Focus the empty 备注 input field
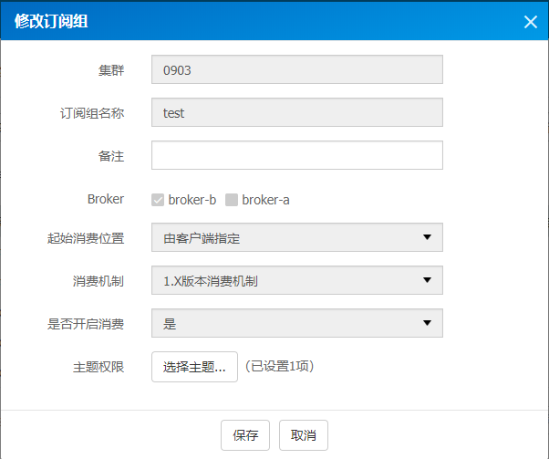The height and width of the screenshot is (459, 549). (297, 155)
